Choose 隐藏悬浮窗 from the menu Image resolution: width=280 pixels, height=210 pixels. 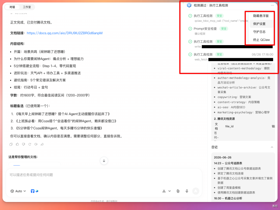[261, 16]
